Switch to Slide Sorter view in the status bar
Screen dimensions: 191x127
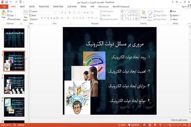150,125
